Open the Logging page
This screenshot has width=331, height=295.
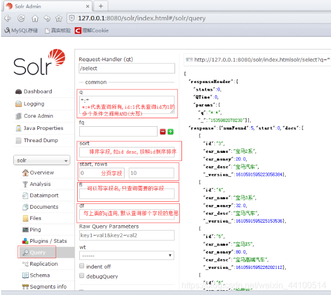pyautogui.click(x=34, y=104)
